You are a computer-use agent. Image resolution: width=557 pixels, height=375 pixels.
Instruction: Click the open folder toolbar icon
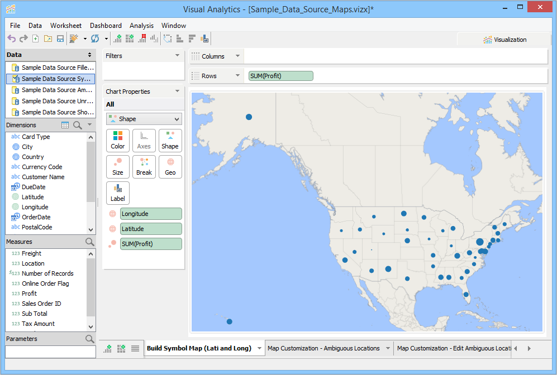click(x=48, y=39)
